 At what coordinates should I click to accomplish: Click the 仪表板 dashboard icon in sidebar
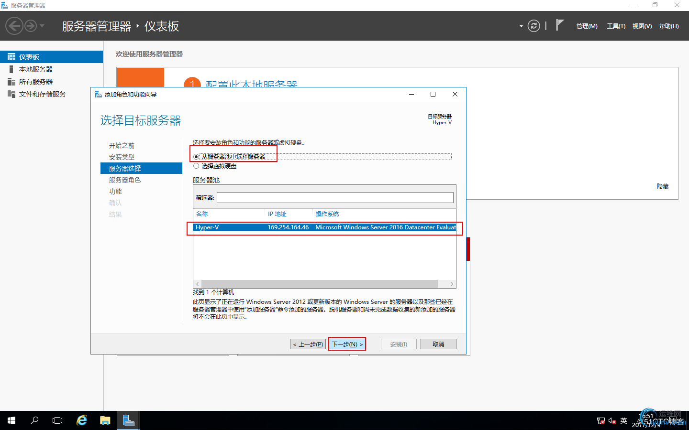point(11,57)
